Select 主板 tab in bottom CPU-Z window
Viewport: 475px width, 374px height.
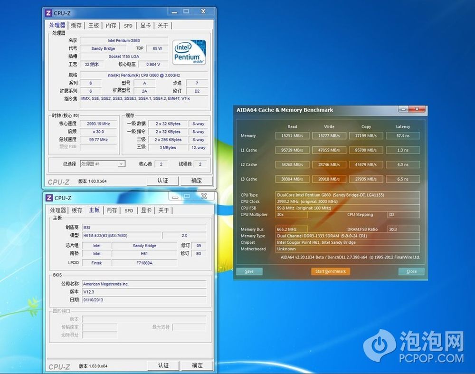tap(94, 210)
